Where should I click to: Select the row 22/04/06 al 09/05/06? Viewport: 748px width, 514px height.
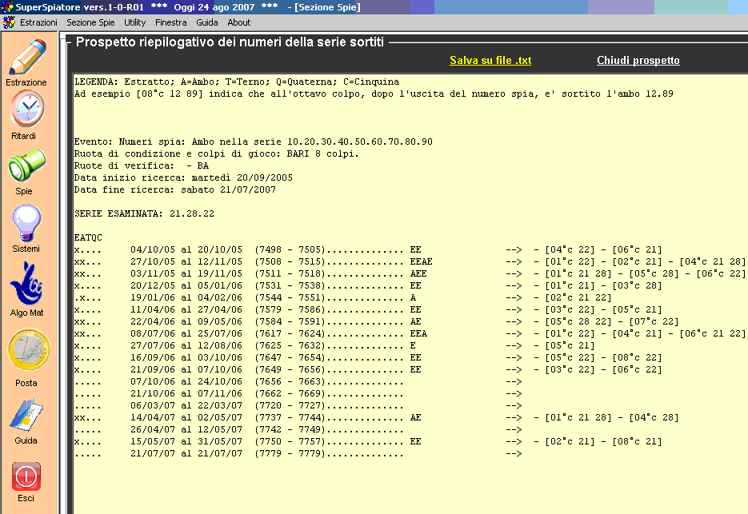(376, 321)
